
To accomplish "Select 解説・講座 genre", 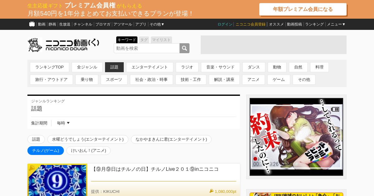I will pos(224,80).
